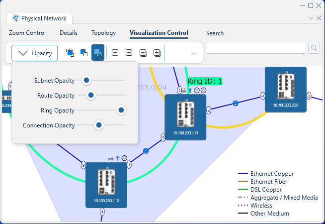Click the stacked plus expand-all icon
This screenshot has height=224, width=325.
click(x=157, y=53)
